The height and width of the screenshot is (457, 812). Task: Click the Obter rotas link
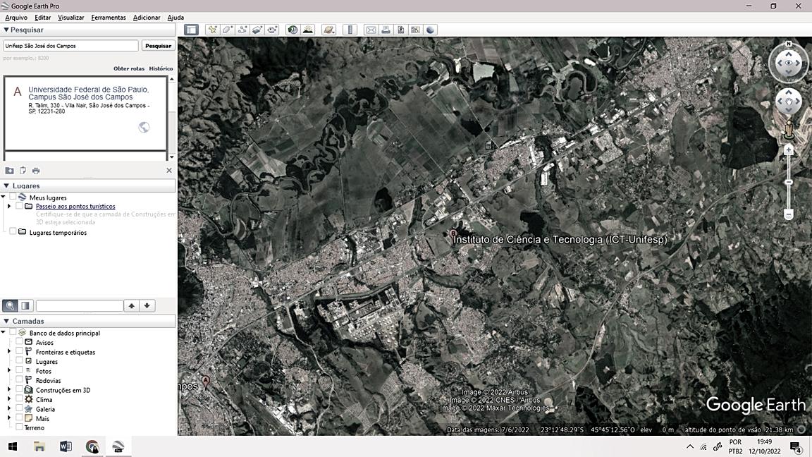coord(129,68)
